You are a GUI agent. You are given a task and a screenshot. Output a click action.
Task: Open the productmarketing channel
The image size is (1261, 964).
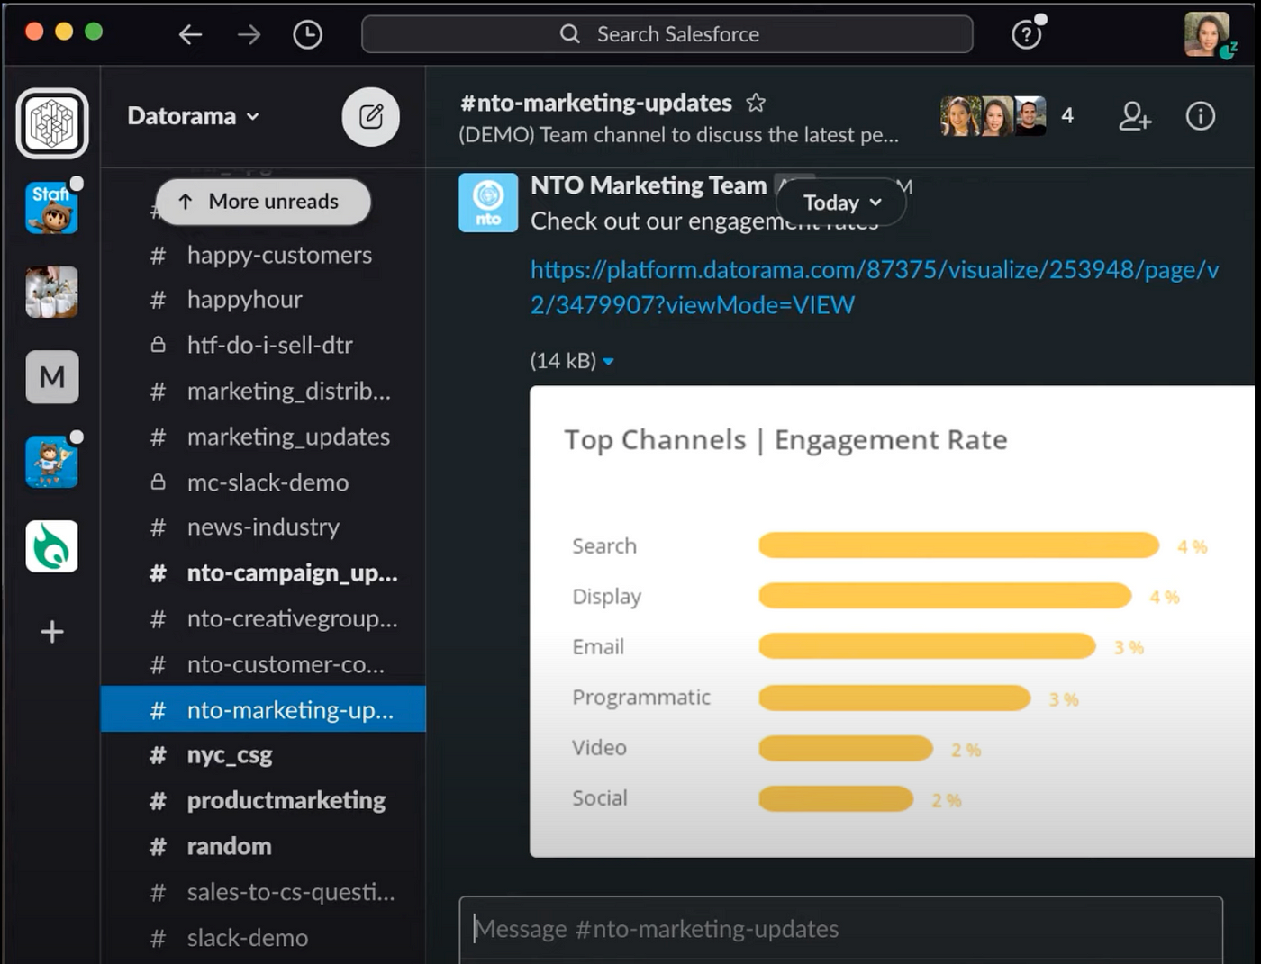(x=263, y=800)
